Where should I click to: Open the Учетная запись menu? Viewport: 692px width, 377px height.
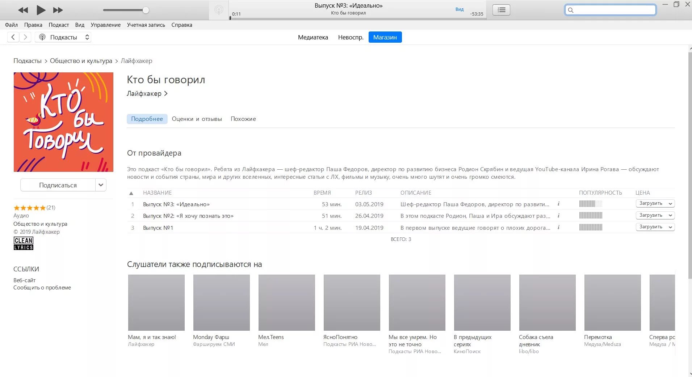[x=146, y=25]
